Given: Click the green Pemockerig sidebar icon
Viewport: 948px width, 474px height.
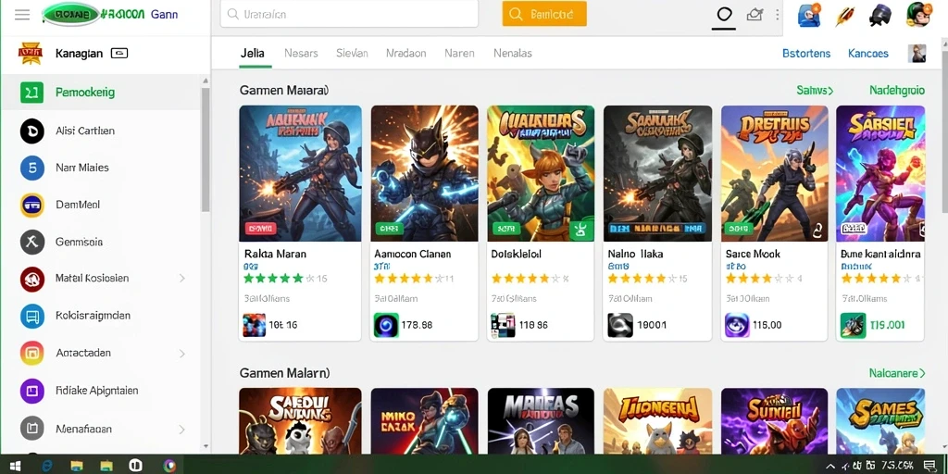Looking at the screenshot, I should coord(31,93).
